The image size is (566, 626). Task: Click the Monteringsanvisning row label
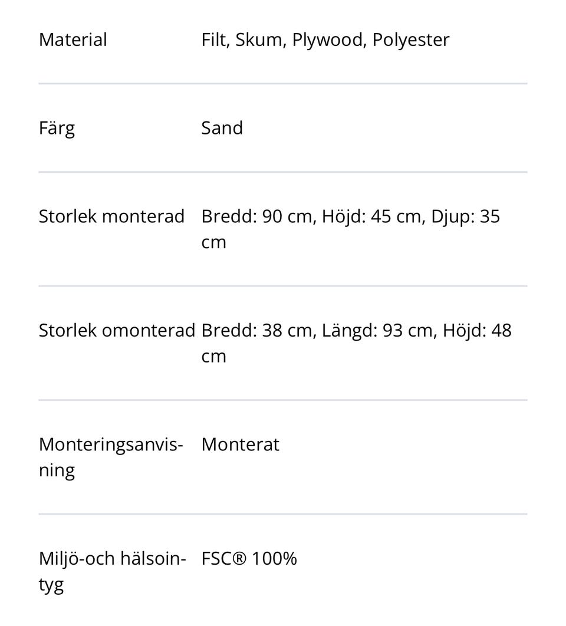[111, 457]
